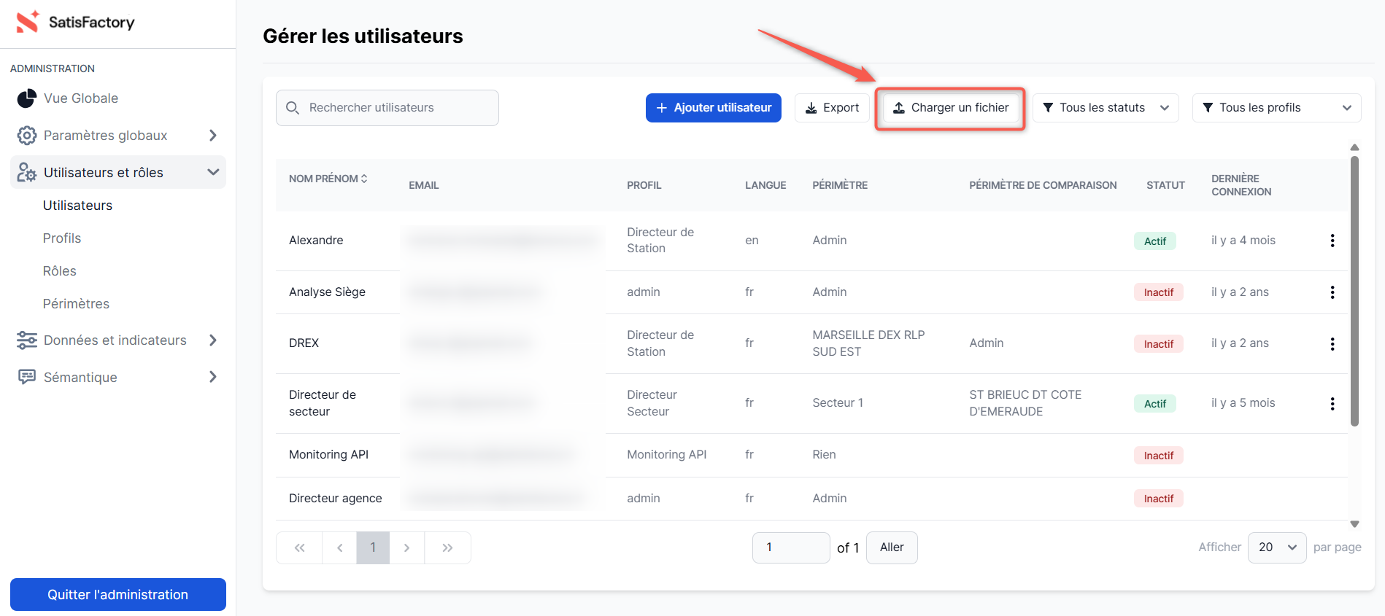Open Vue Globale pie chart icon
Viewport: 1385px width, 616px height.
27,98
